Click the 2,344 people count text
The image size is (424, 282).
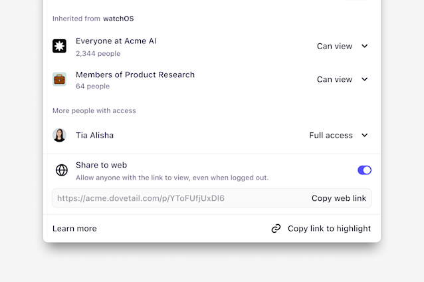point(98,53)
